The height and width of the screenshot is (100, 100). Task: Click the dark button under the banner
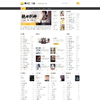[x=44, y=24]
